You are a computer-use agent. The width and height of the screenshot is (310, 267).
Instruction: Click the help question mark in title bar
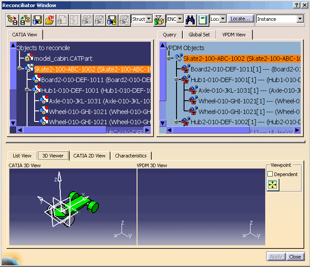(297, 5)
